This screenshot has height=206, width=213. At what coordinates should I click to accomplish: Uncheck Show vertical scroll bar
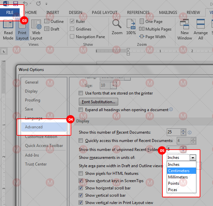pyautogui.click(x=81, y=195)
